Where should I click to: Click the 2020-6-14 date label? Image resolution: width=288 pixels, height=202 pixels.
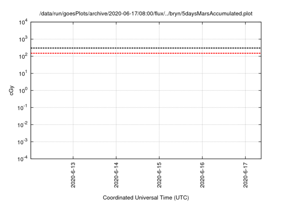(116, 175)
